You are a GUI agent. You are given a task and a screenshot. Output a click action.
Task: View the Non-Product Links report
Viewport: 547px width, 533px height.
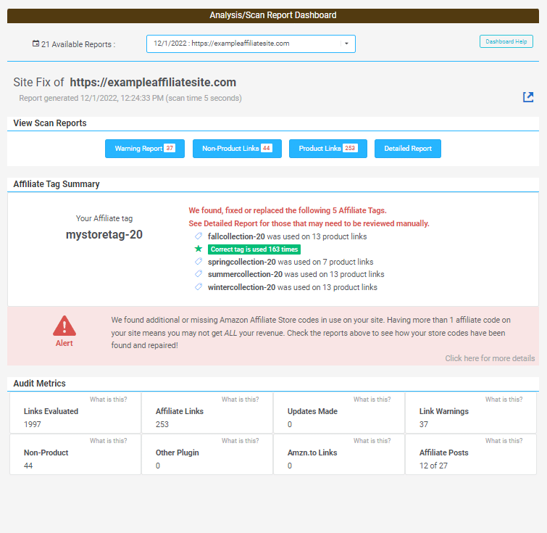click(237, 149)
